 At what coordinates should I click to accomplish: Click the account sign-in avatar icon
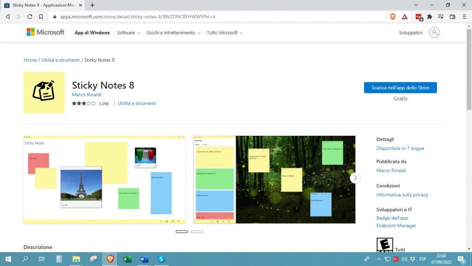click(x=434, y=33)
